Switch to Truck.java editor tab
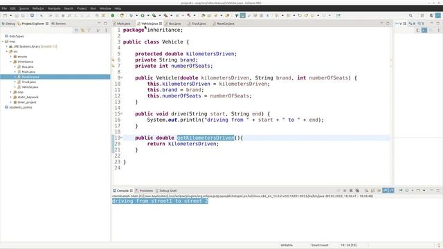 (199, 24)
